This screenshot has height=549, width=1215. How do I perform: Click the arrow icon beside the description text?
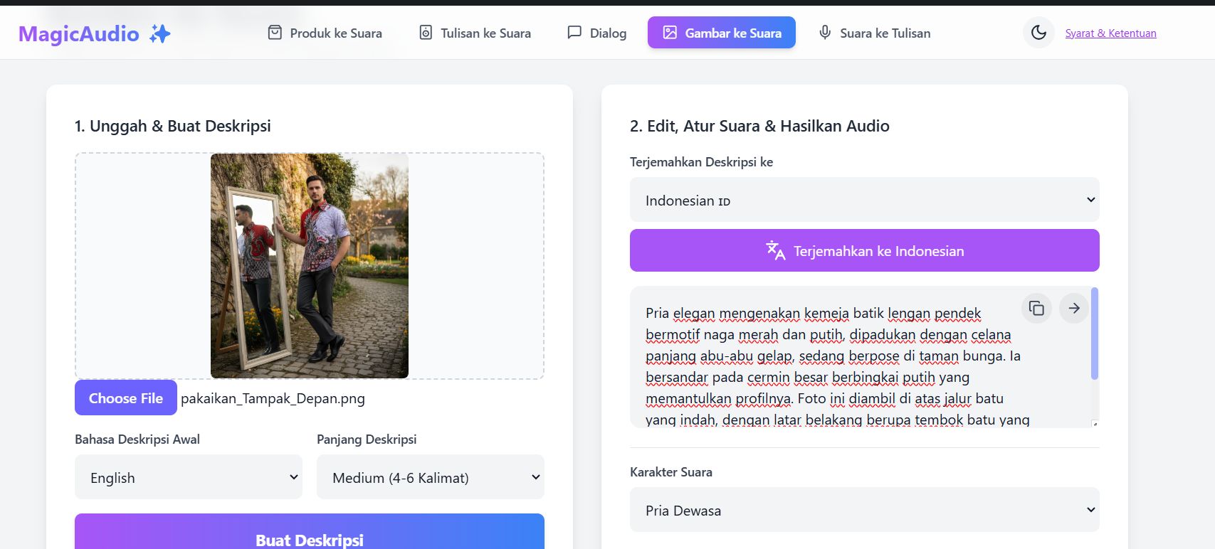1074,309
